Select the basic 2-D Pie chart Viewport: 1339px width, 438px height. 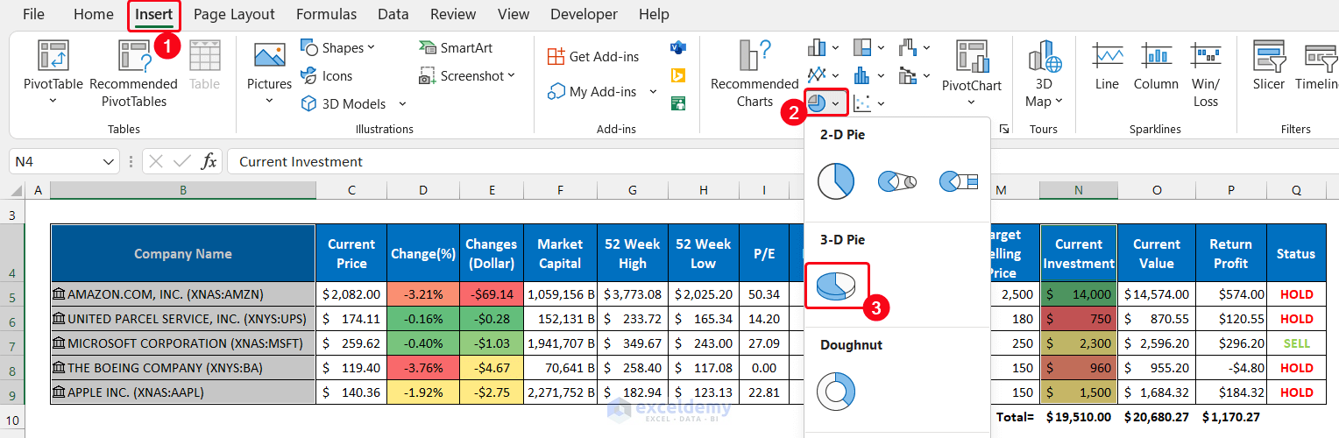click(835, 181)
